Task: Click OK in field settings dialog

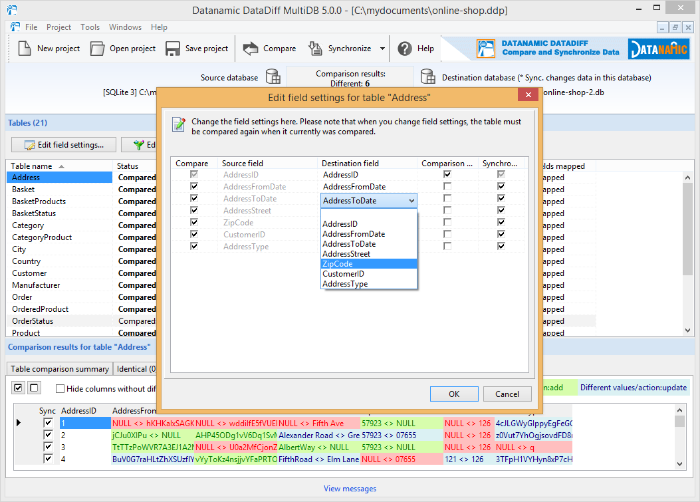Action: tap(454, 394)
